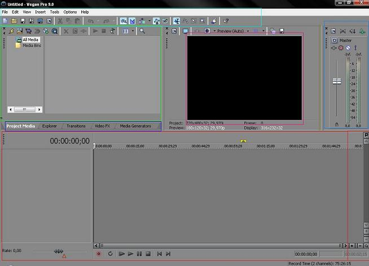Click Get Media from the Web globe icon

click(x=46, y=31)
